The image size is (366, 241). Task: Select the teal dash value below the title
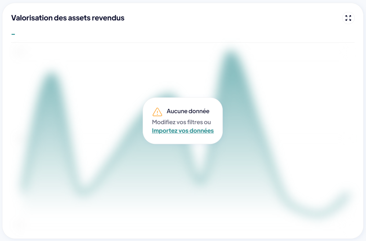point(13,34)
